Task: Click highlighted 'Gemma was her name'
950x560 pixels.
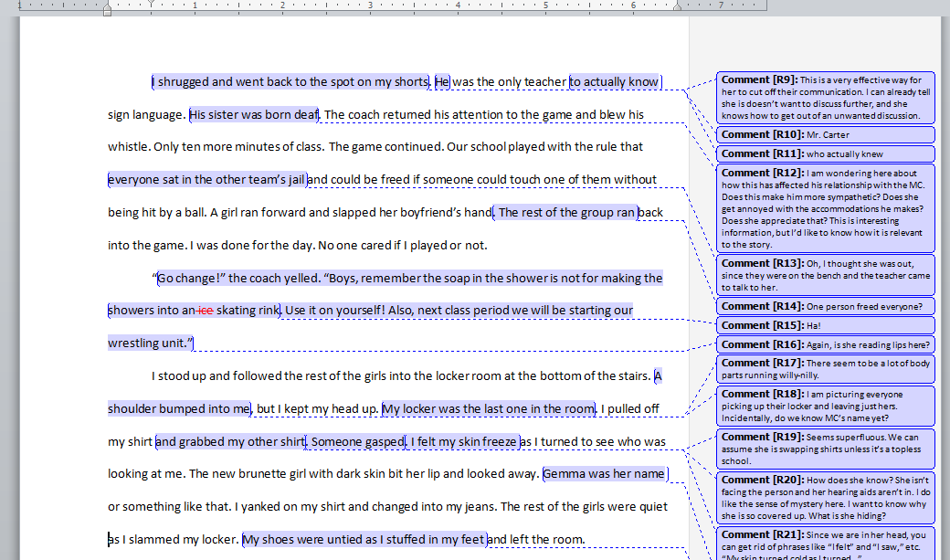Action: (604, 474)
